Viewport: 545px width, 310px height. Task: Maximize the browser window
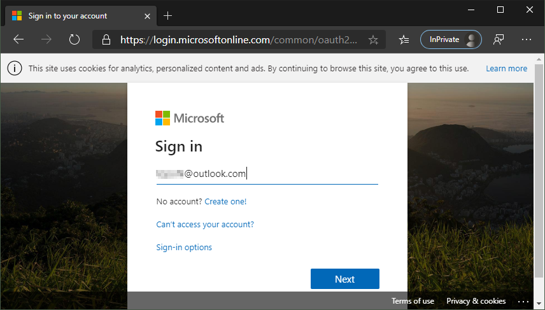coord(500,10)
